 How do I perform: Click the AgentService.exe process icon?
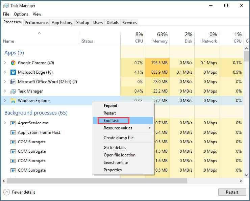(13, 123)
